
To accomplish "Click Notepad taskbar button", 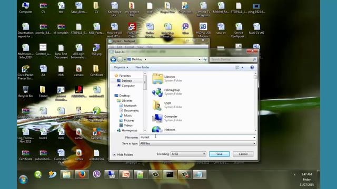I will [x=199, y=174].
